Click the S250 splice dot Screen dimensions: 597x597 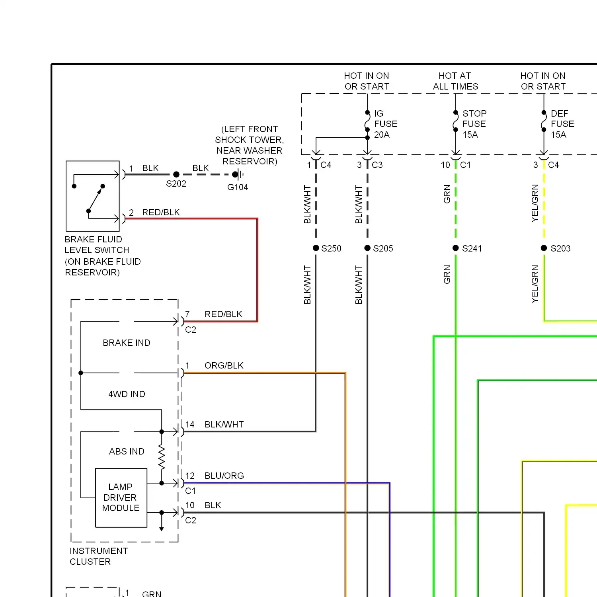click(316, 248)
